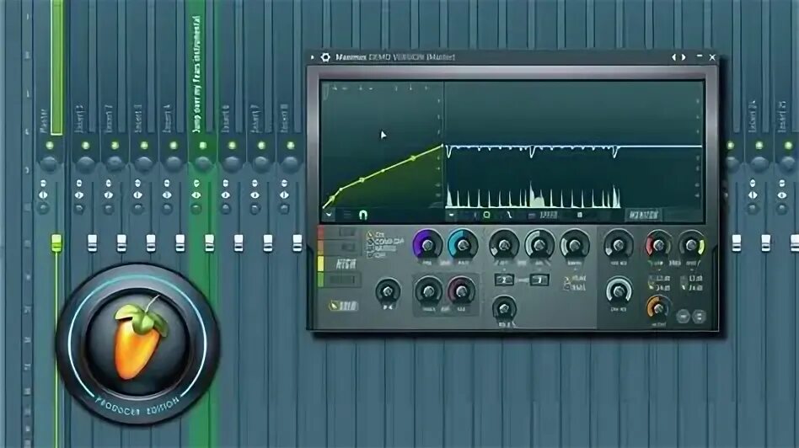
Task: Mute the Insert 8 track green LED
Action: pyautogui.click(x=291, y=146)
